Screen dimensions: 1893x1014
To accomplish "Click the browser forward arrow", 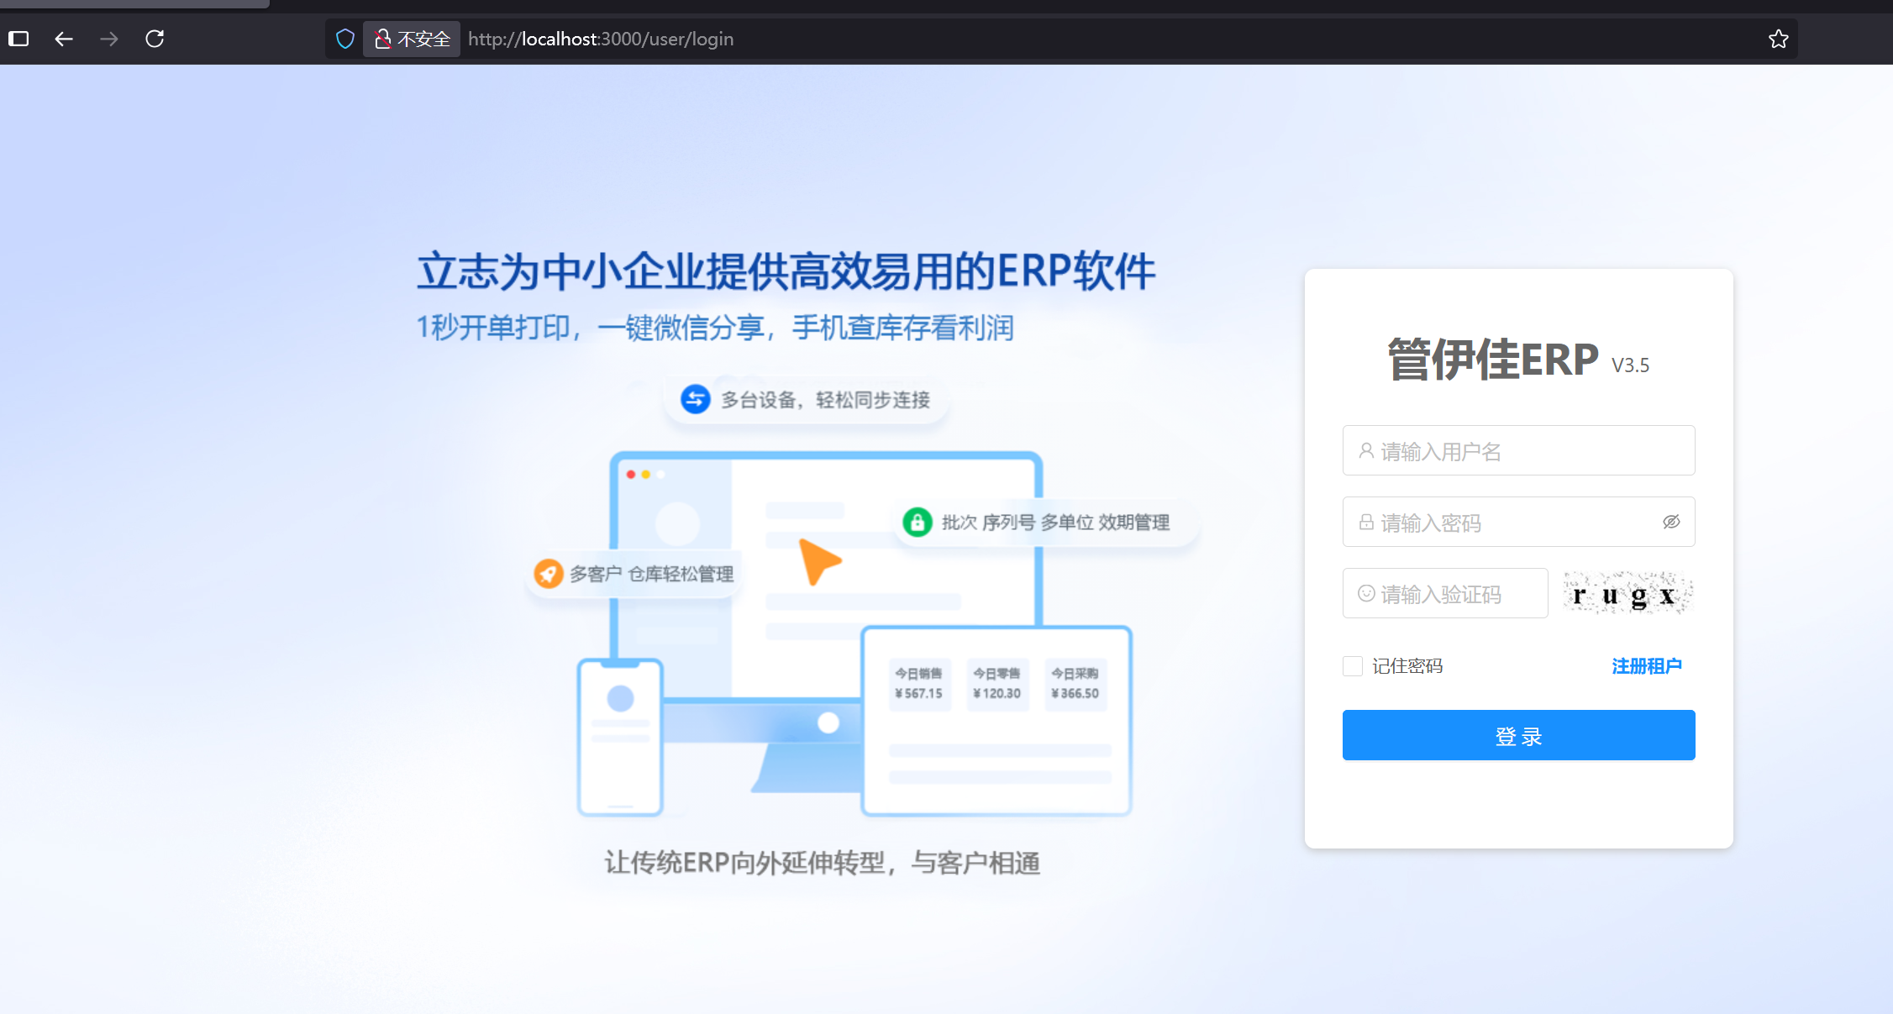I will coord(109,39).
